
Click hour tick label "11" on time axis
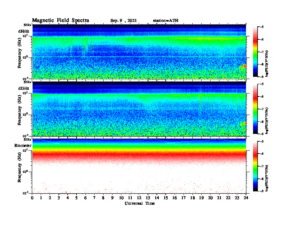130,198
